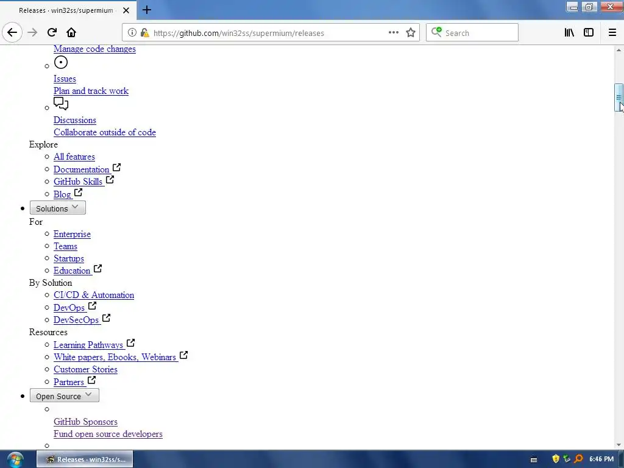Open the Library panel icon
The image size is (624, 468).
point(569,33)
